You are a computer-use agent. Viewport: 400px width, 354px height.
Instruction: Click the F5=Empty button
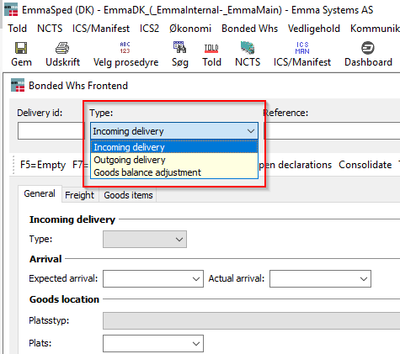tap(43, 165)
